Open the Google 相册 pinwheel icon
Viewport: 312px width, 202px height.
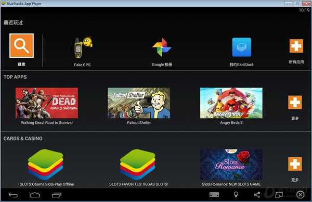162,47
